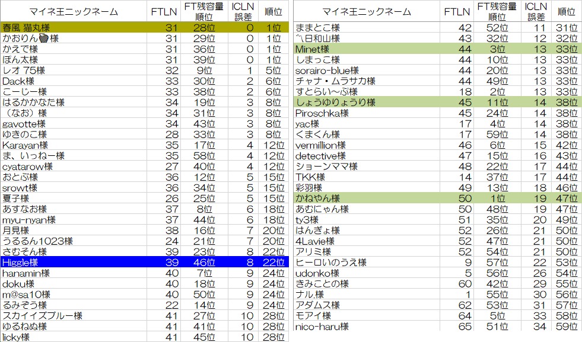Select the レオ 75様 name cell
The image size is (582, 342).
point(24,71)
